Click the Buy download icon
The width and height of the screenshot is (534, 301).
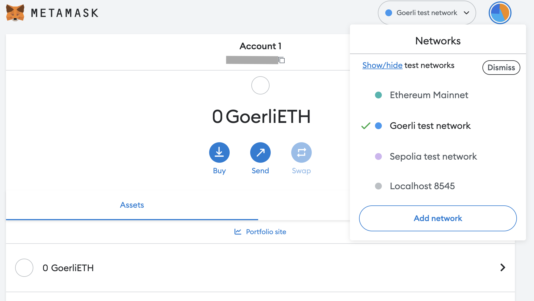[219, 152]
